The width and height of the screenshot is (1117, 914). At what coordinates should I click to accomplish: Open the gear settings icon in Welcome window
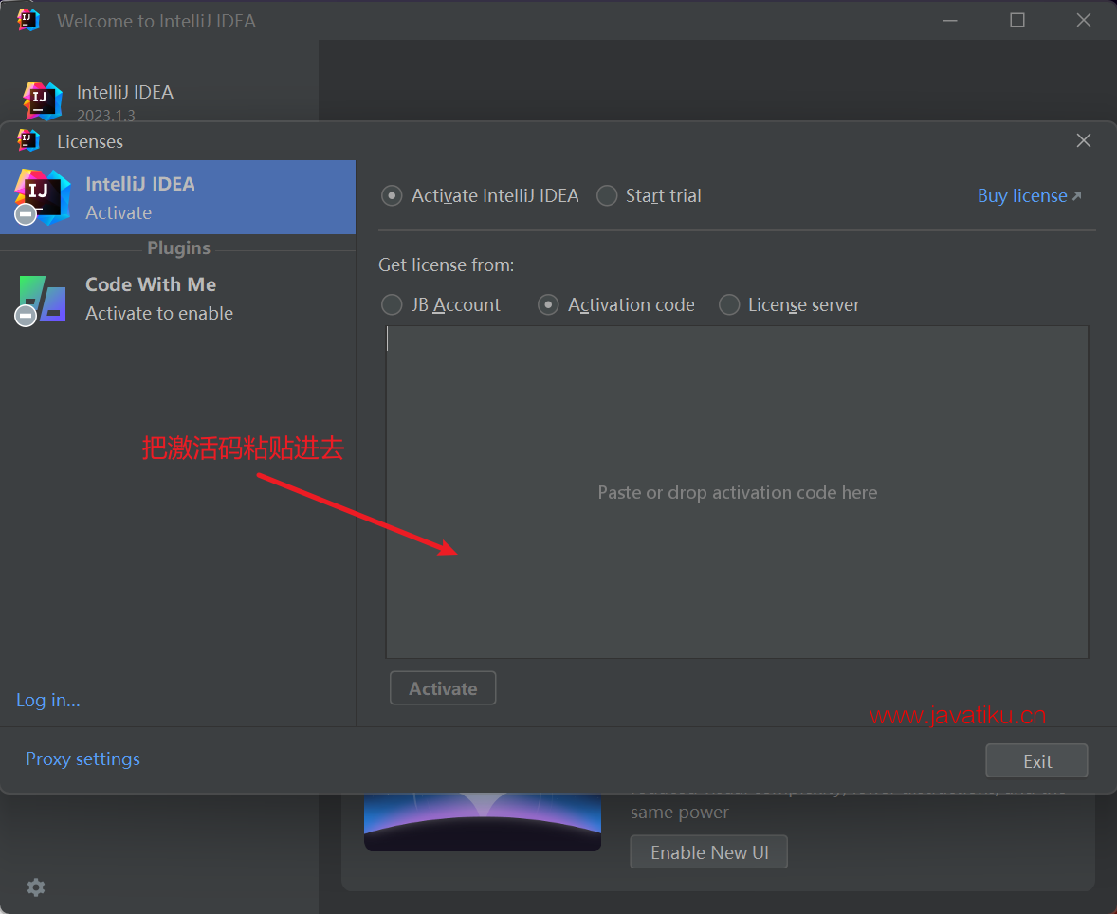[x=36, y=887]
